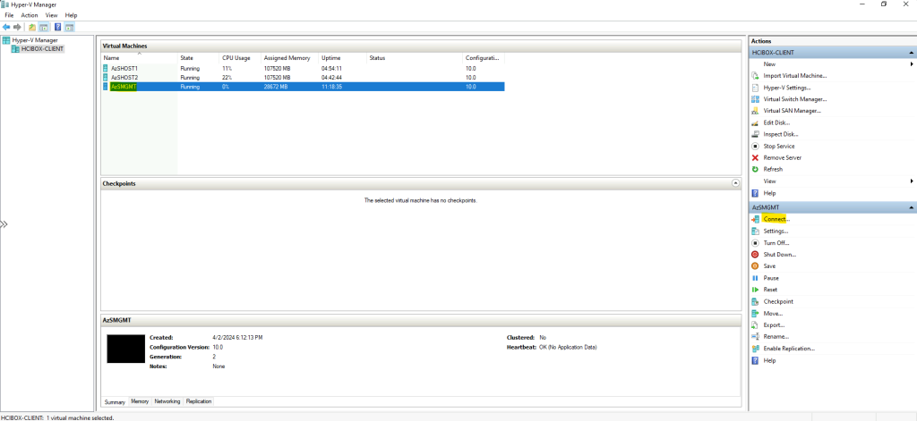This screenshot has height=421, width=917.
Task: Click the blue Help question-mark toolbar icon
Action: coord(58,27)
